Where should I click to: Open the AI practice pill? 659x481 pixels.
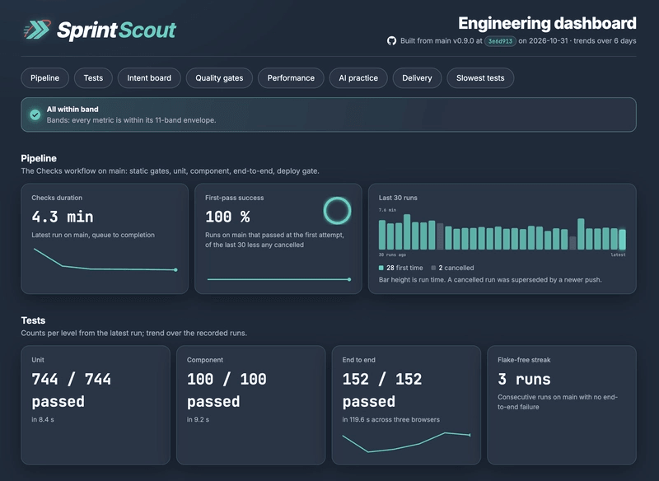pyautogui.click(x=358, y=78)
